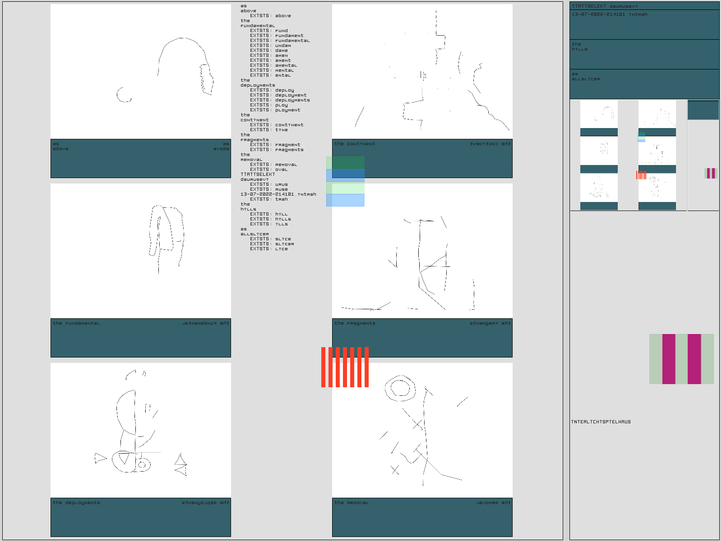The width and height of the screenshot is (722, 541).
Task: Click the large green and blue stacked swatch
Action: tap(345, 181)
